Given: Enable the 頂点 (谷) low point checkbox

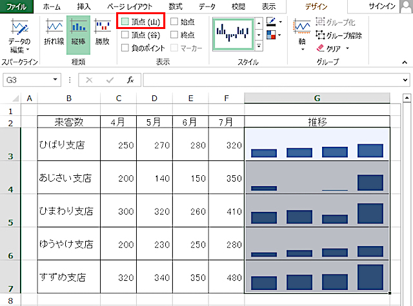Looking at the screenshot, I should click(x=125, y=35).
